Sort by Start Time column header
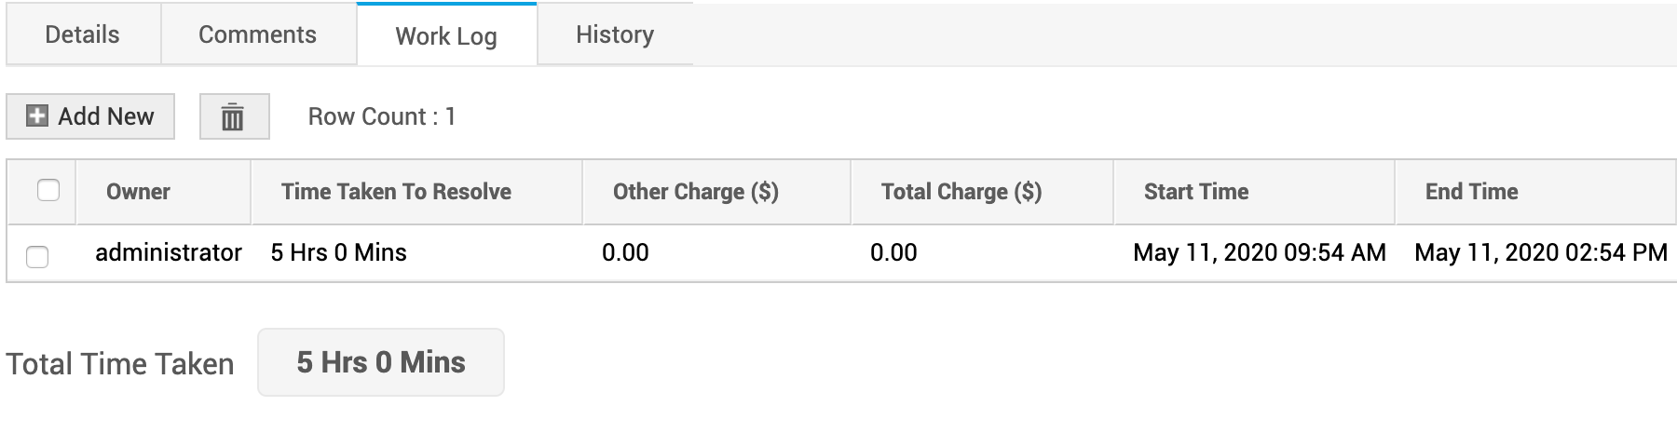 1195,192
